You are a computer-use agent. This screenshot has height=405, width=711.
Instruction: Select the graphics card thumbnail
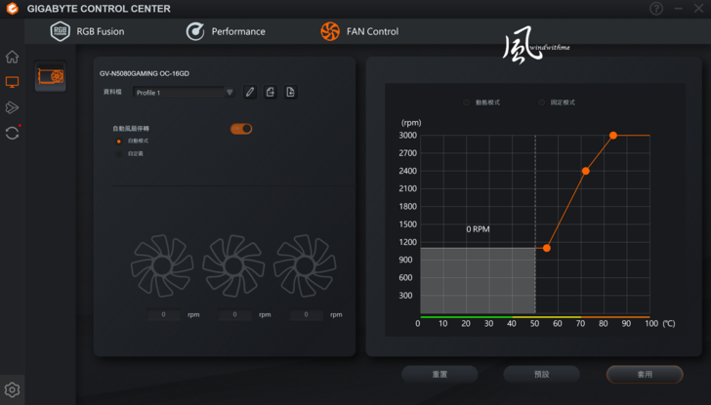[51, 76]
